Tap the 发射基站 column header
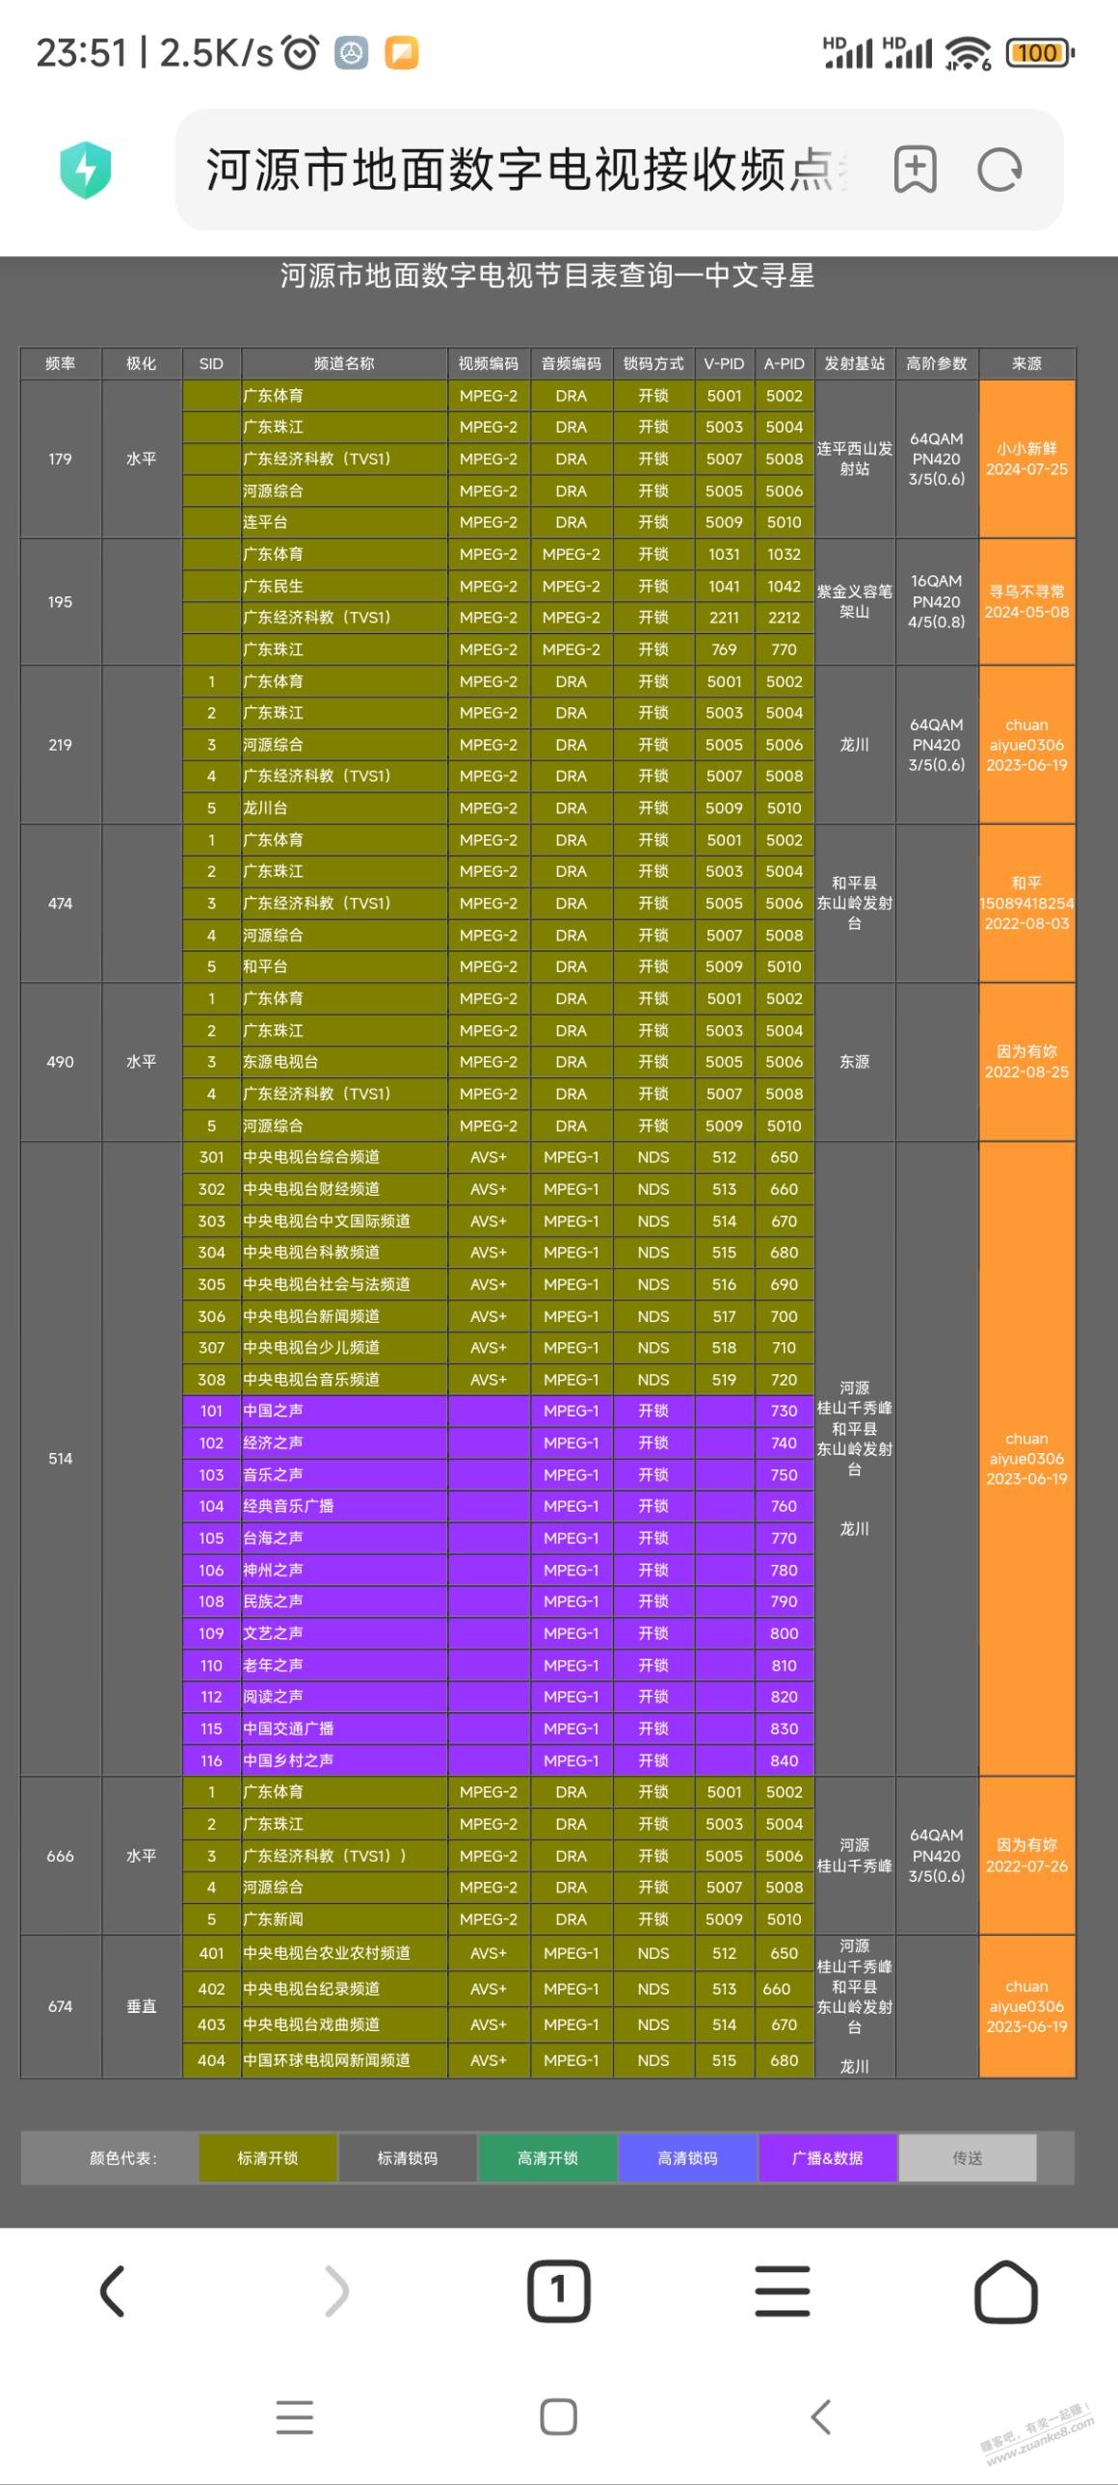 click(855, 363)
